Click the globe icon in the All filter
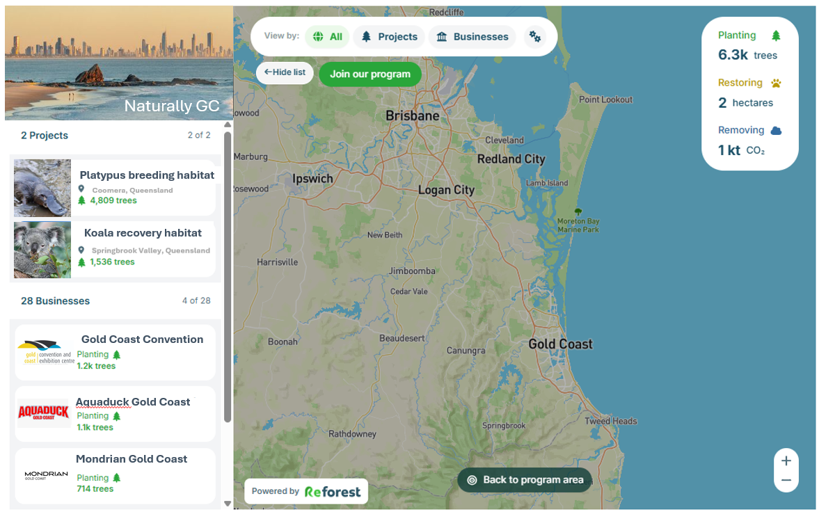Viewport: 819px width, 512px height. pos(317,37)
